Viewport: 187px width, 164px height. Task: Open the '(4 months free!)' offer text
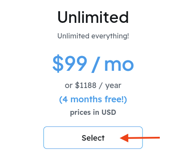coord(93,99)
